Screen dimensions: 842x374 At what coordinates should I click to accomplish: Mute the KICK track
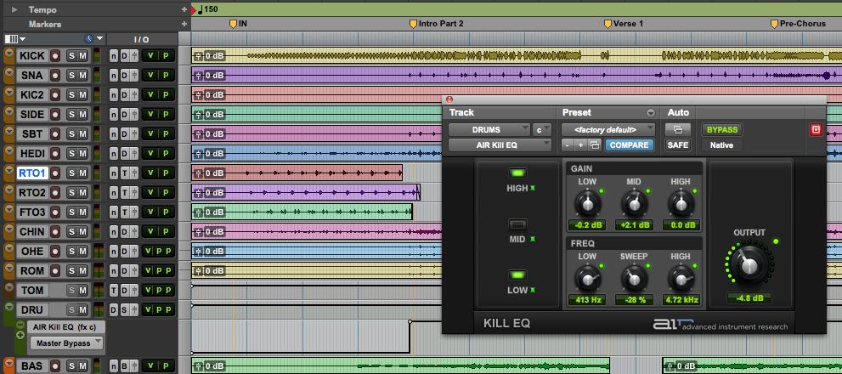pos(82,56)
